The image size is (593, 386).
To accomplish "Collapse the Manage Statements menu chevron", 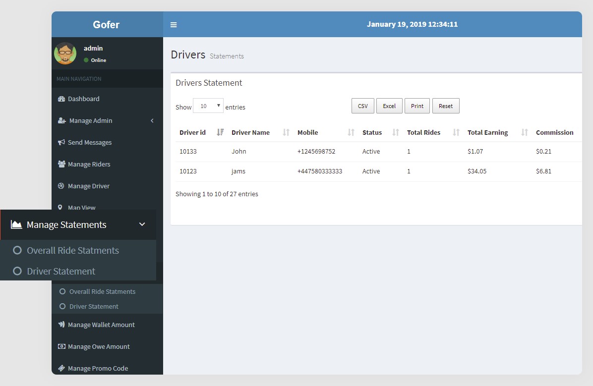I will pos(142,224).
